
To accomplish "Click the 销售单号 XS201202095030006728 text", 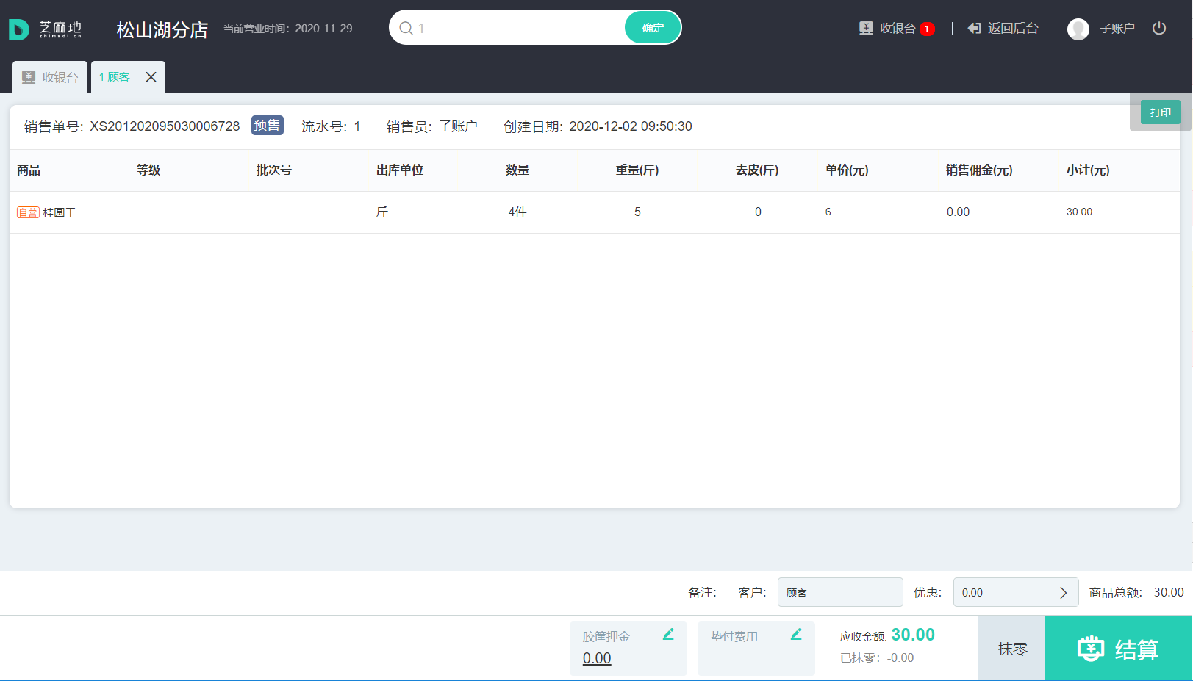I will tap(132, 126).
